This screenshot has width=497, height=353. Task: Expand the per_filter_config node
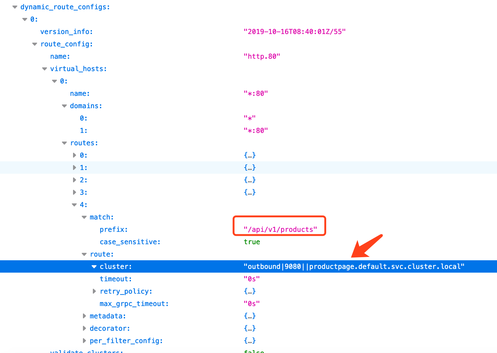tap(84, 341)
